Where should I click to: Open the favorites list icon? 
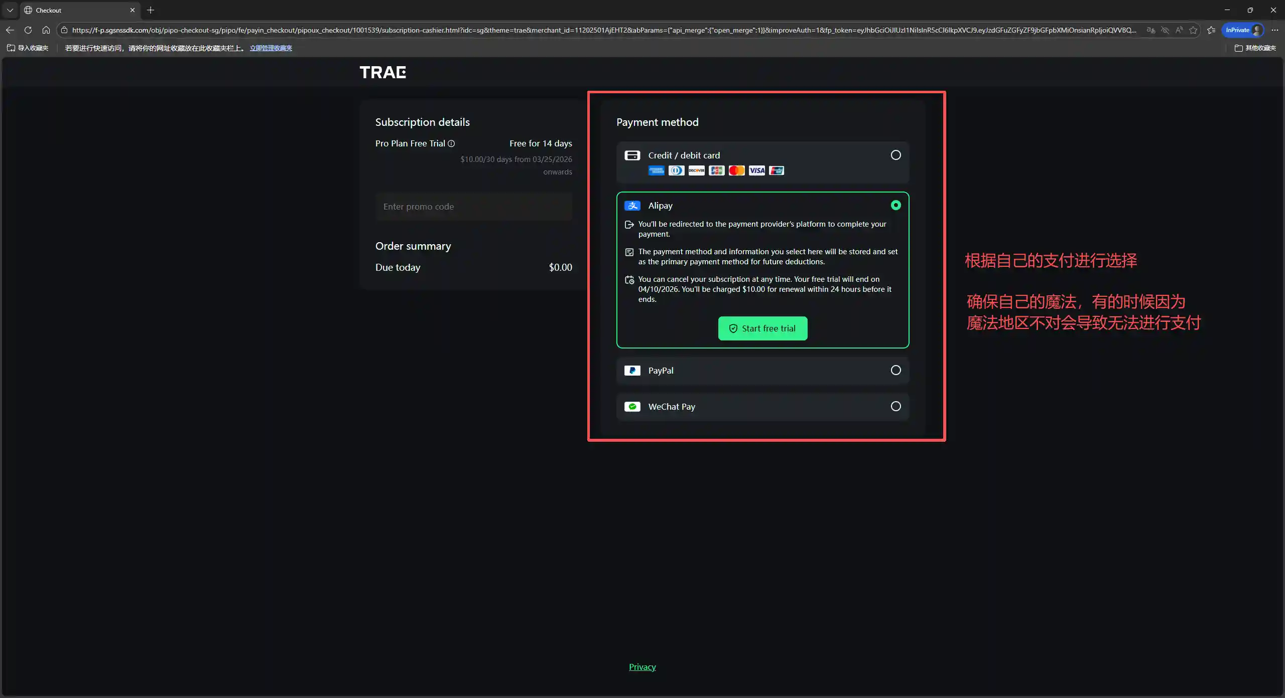pos(1211,30)
